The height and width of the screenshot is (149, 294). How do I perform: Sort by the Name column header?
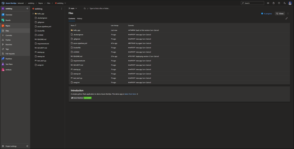pos(73,26)
